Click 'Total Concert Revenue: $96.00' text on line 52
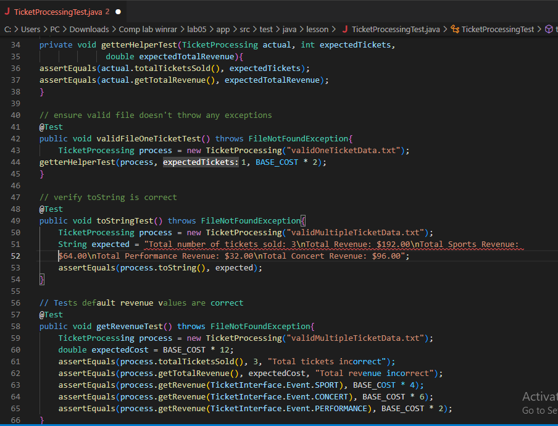The height and width of the screenshot is (426, 558). pos(333,256)
